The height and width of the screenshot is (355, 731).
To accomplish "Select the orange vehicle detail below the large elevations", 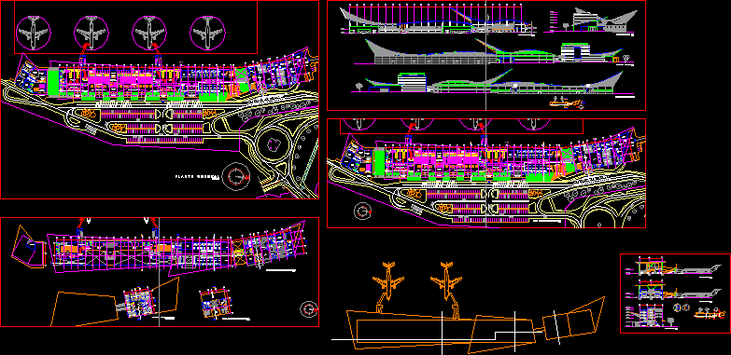I will point(568,102).
